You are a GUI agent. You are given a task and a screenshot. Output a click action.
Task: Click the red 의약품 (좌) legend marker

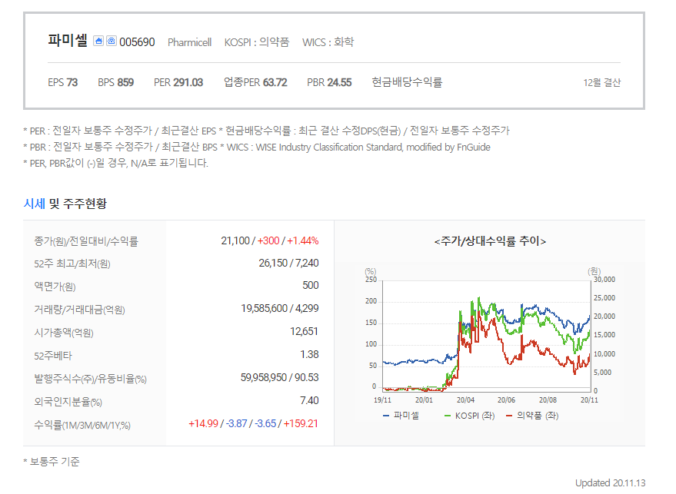pos(509,416)
